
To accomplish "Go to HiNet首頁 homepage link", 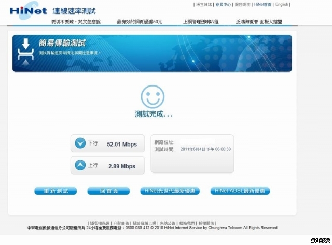I will click(262, 5).
